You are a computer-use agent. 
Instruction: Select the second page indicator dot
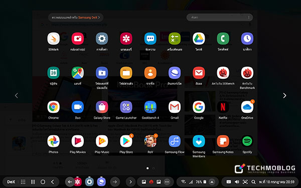(154, 168)
